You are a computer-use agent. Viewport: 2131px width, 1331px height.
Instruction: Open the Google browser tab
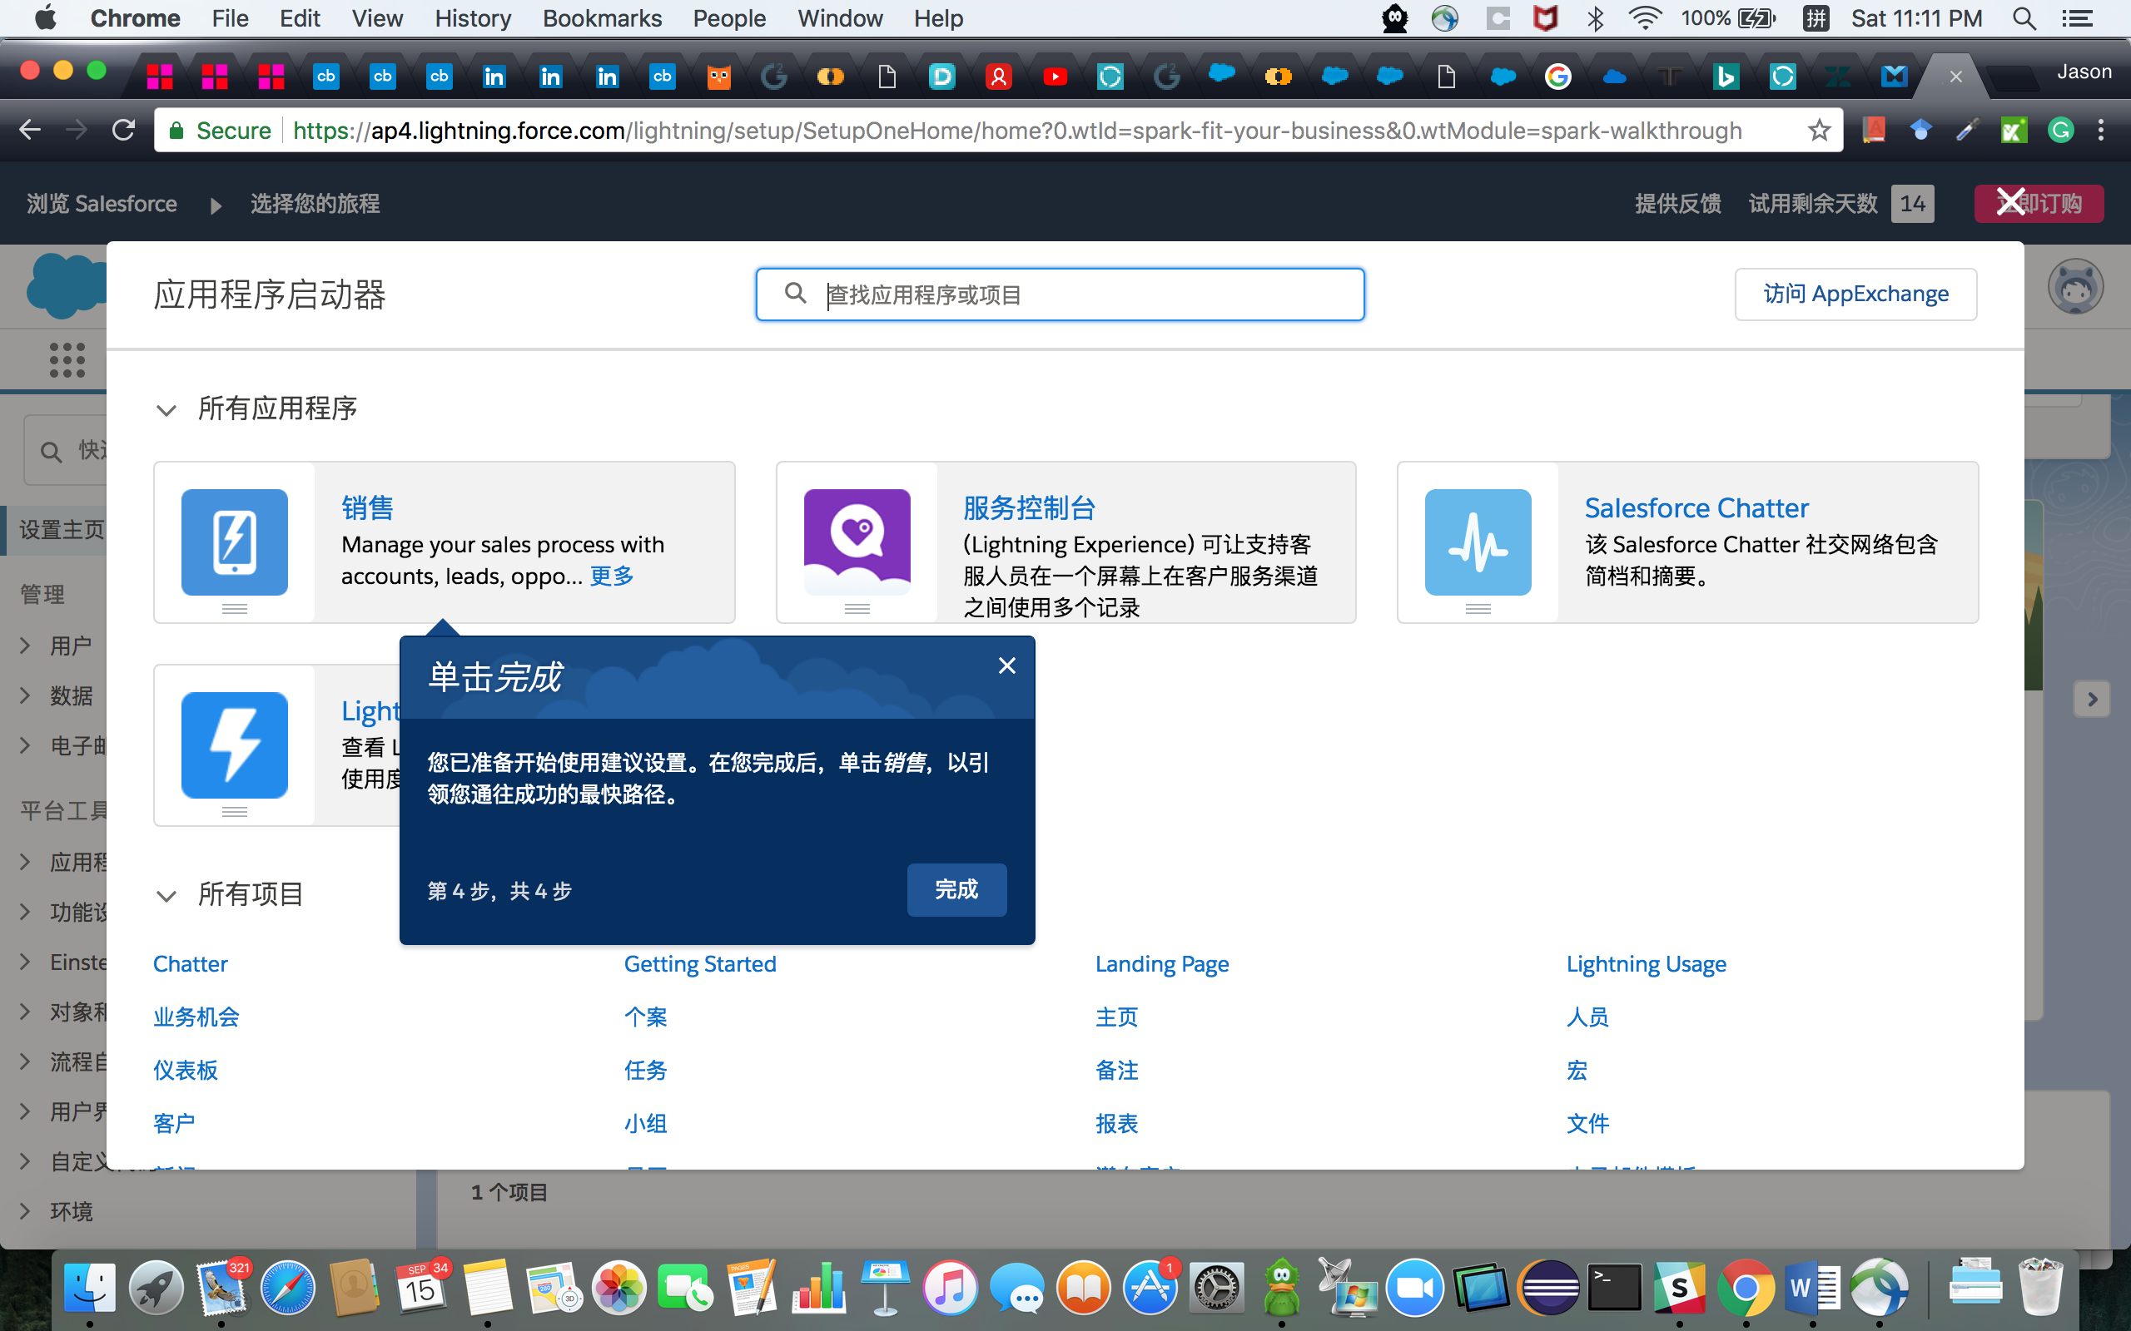(1557, 77)
